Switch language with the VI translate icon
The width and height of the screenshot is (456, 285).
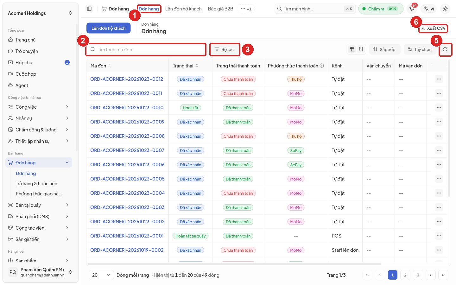(x=429, y=9)
